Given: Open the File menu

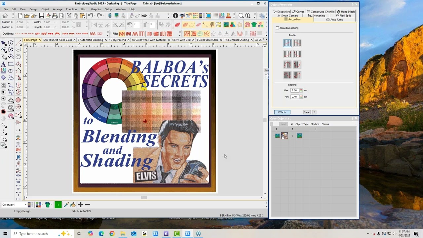Looking at the screenshot, I should [x=6, y=9].
